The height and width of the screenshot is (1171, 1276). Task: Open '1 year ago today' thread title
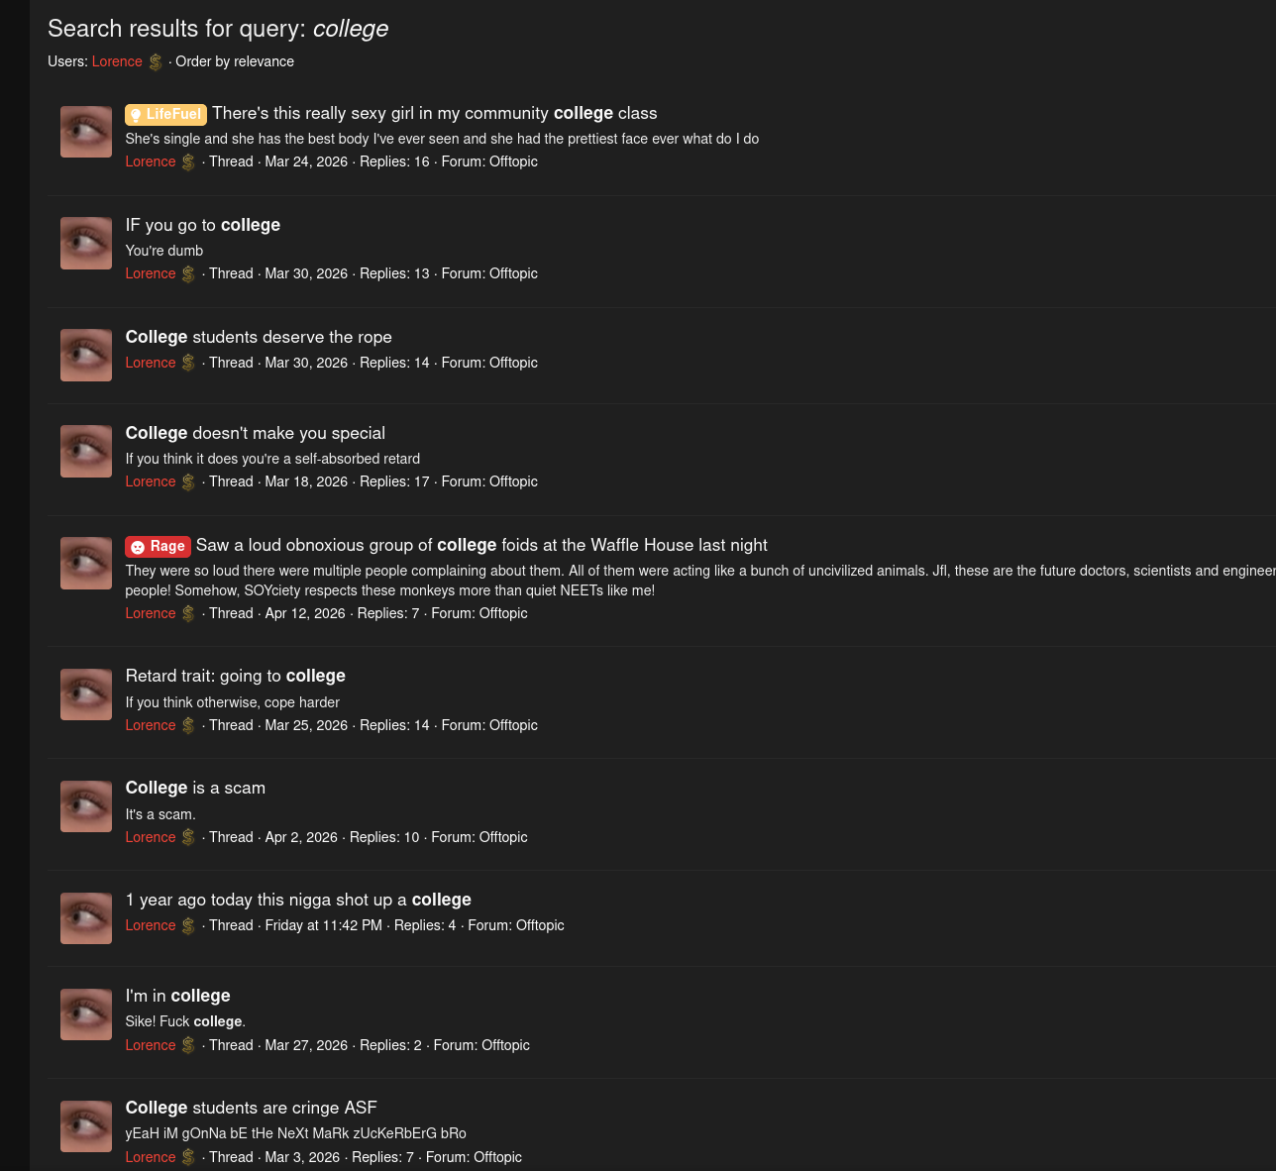coord(298,900)
